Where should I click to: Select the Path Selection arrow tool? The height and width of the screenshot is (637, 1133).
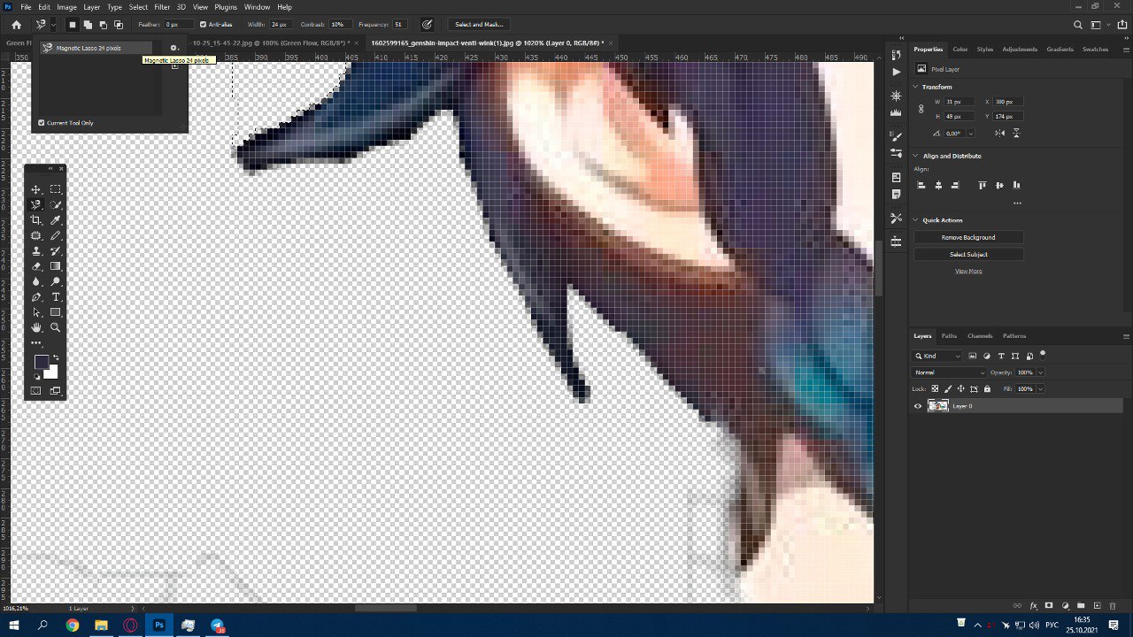click(x=36, y=312)
